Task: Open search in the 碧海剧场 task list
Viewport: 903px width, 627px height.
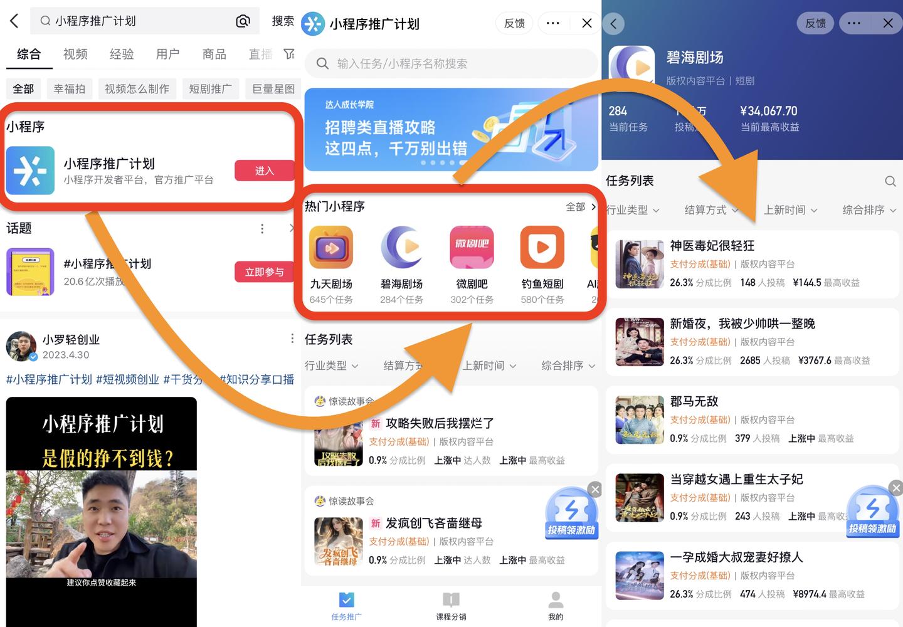Action: (x=890, y=181)
